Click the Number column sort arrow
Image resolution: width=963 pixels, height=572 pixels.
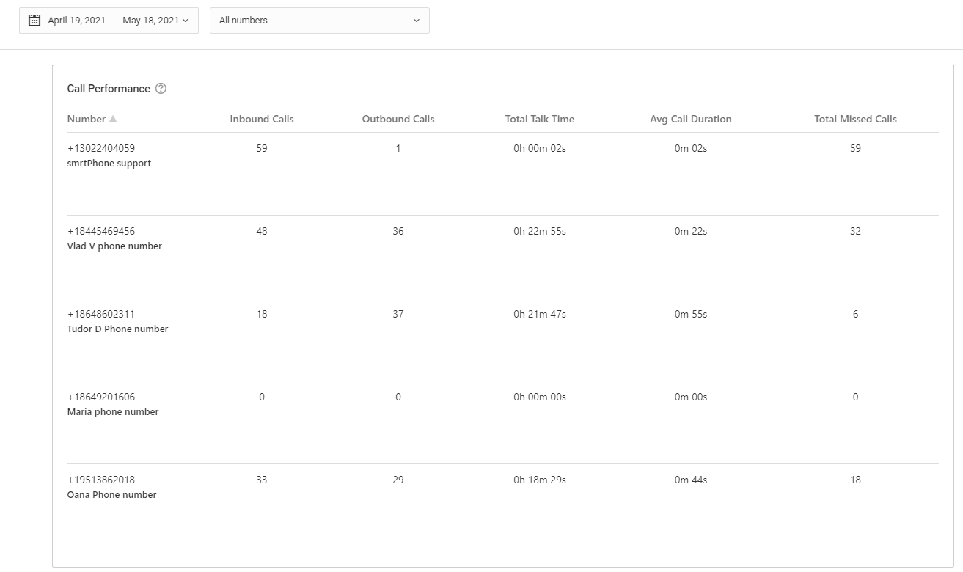point(113,120)
